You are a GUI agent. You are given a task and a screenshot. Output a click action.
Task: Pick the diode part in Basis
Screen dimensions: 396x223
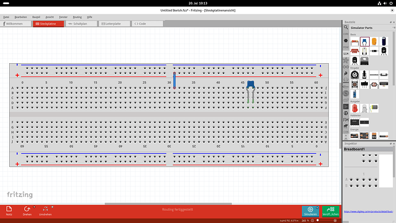374,51
